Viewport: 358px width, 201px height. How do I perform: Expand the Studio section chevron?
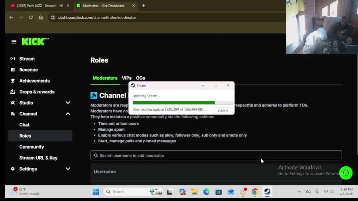coord(68,103)
